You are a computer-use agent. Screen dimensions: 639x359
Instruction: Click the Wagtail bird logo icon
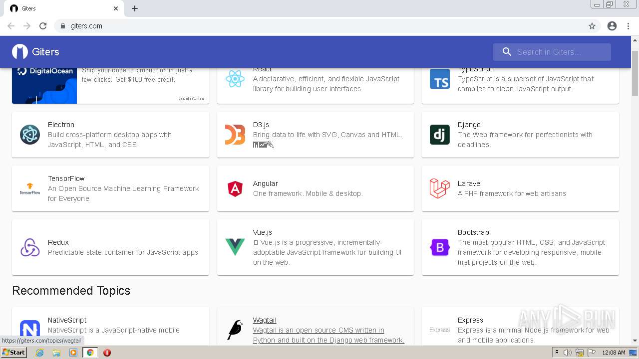(235, 330)
